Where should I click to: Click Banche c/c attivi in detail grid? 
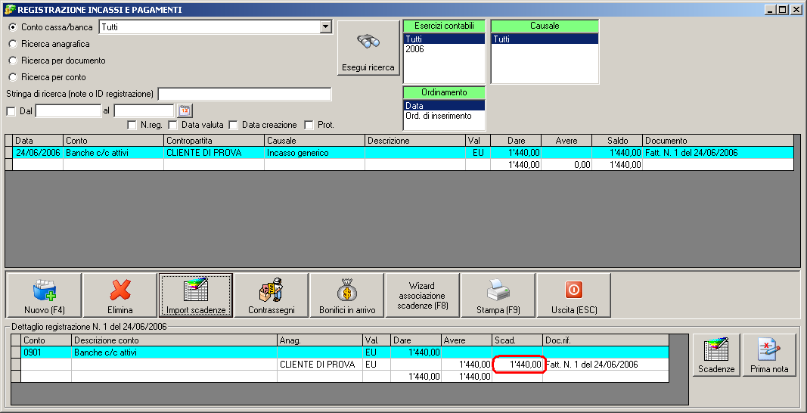[174, 352]
